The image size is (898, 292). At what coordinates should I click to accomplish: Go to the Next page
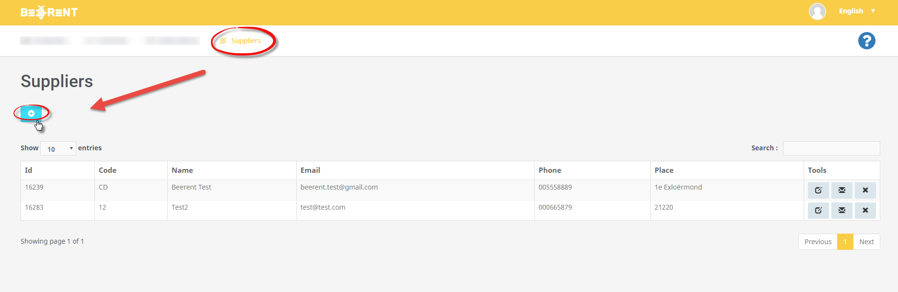(866, 242)
